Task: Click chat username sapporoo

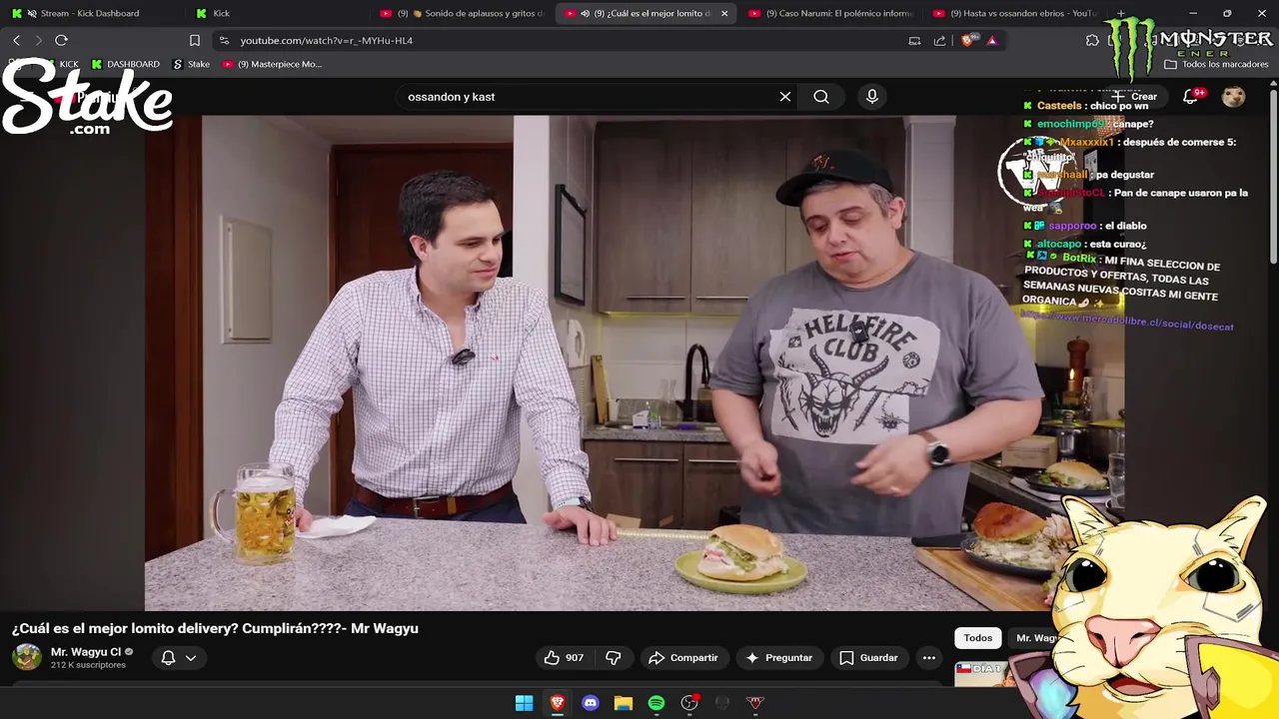Action: pyautogui.click(x=1073, y=226)
